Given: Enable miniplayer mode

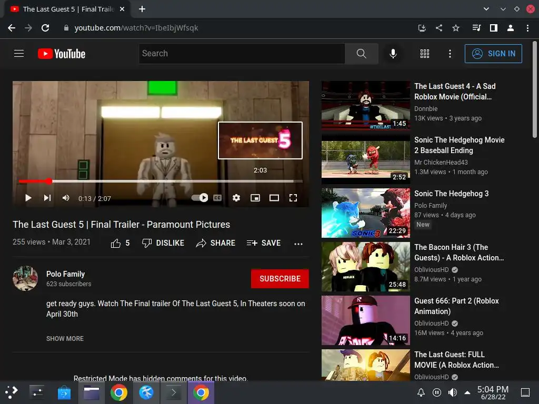Looking at the screenshot, I should click(x=255, y=198).
